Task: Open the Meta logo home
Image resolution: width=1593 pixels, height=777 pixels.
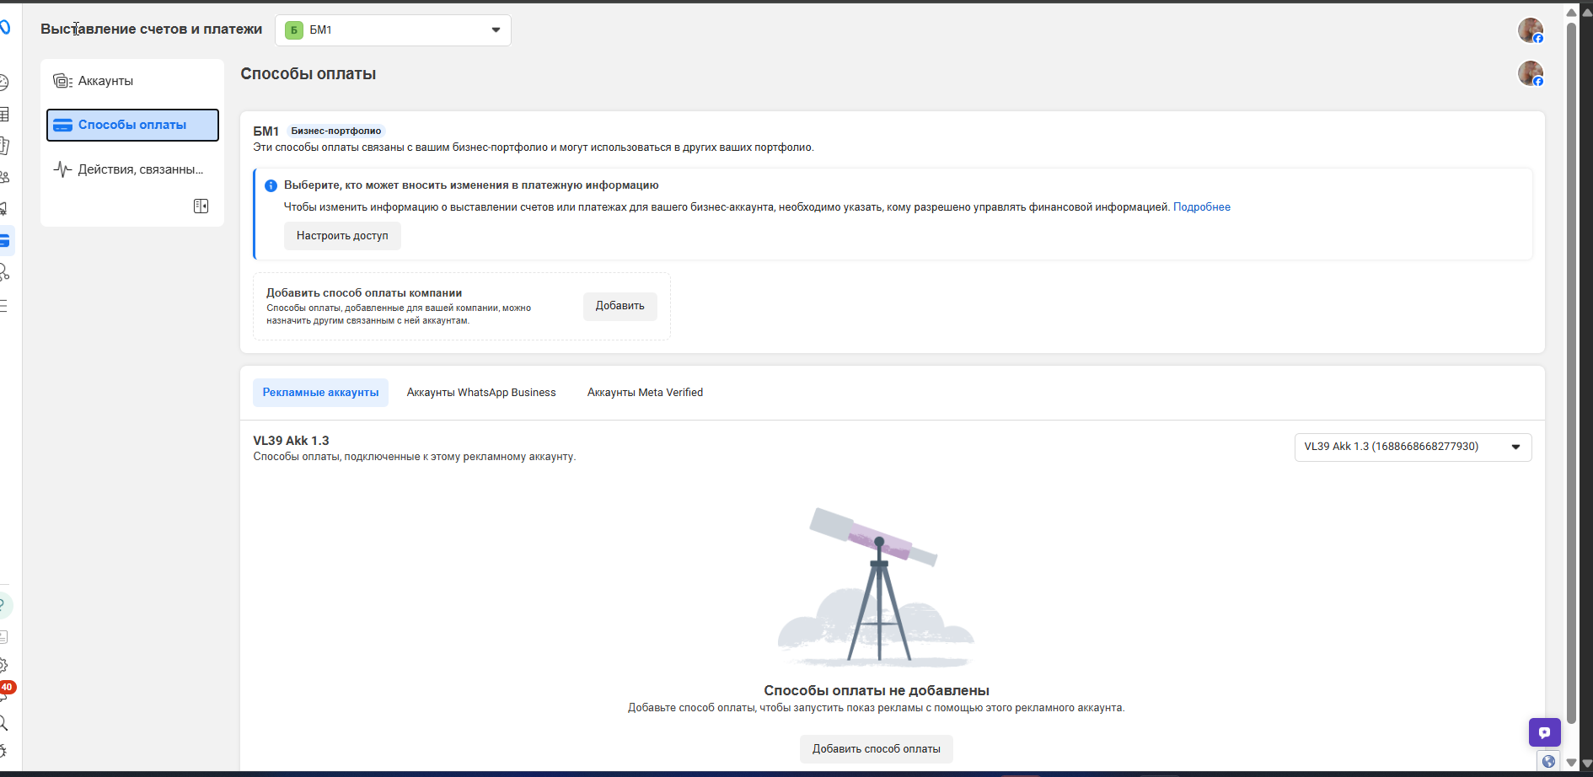Action: tap(4, 28)
